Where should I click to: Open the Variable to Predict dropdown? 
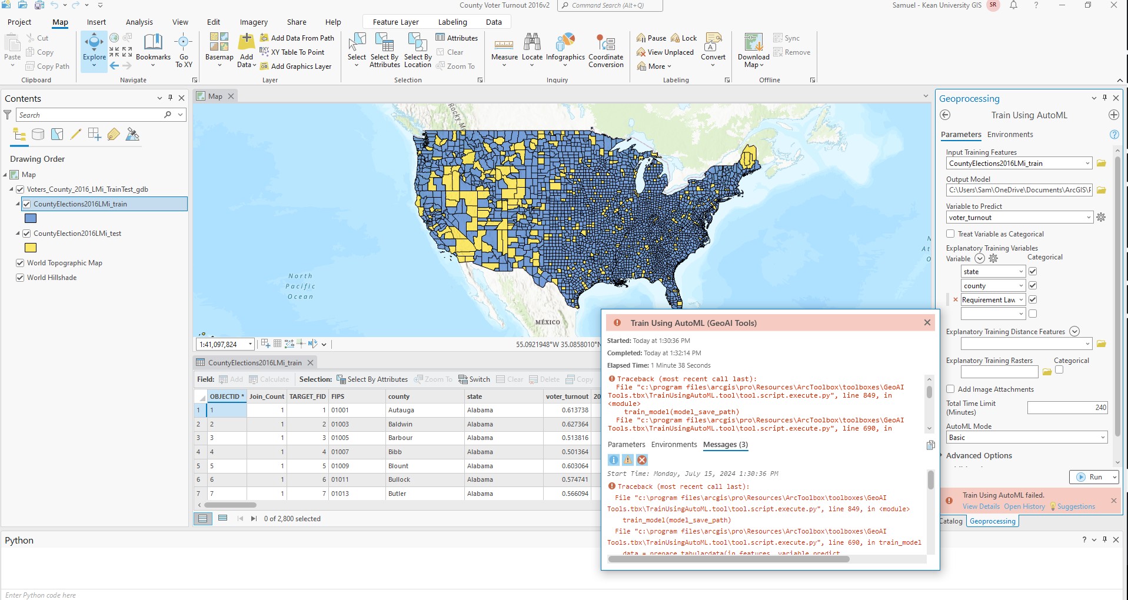click(x=1086, y=217)
